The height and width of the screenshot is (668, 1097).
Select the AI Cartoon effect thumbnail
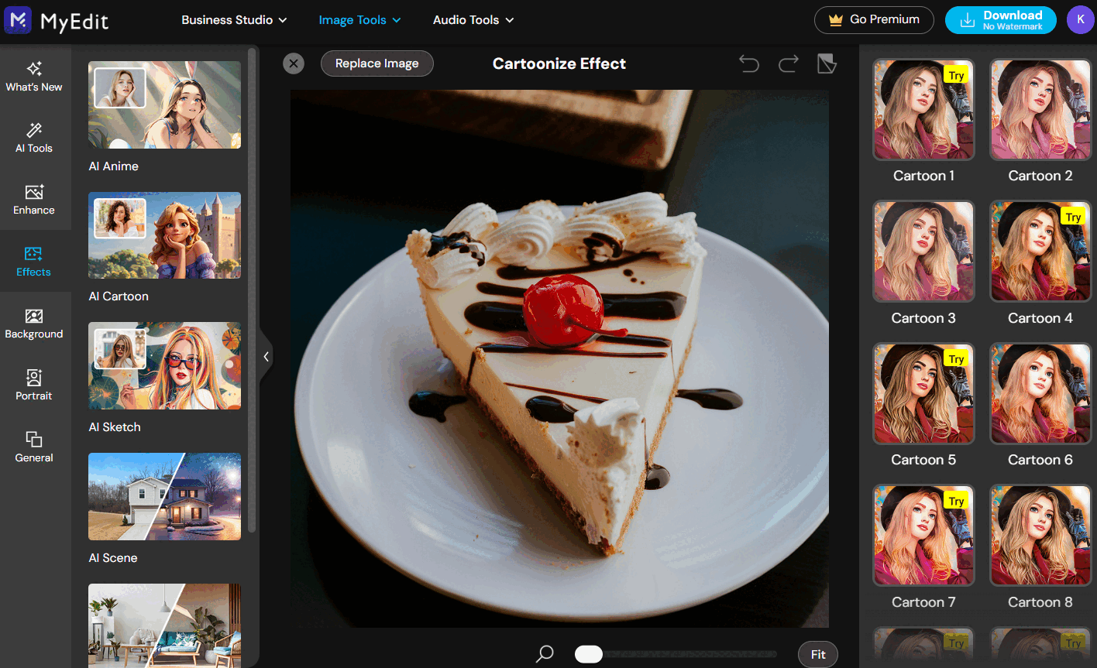coord(164,235)
